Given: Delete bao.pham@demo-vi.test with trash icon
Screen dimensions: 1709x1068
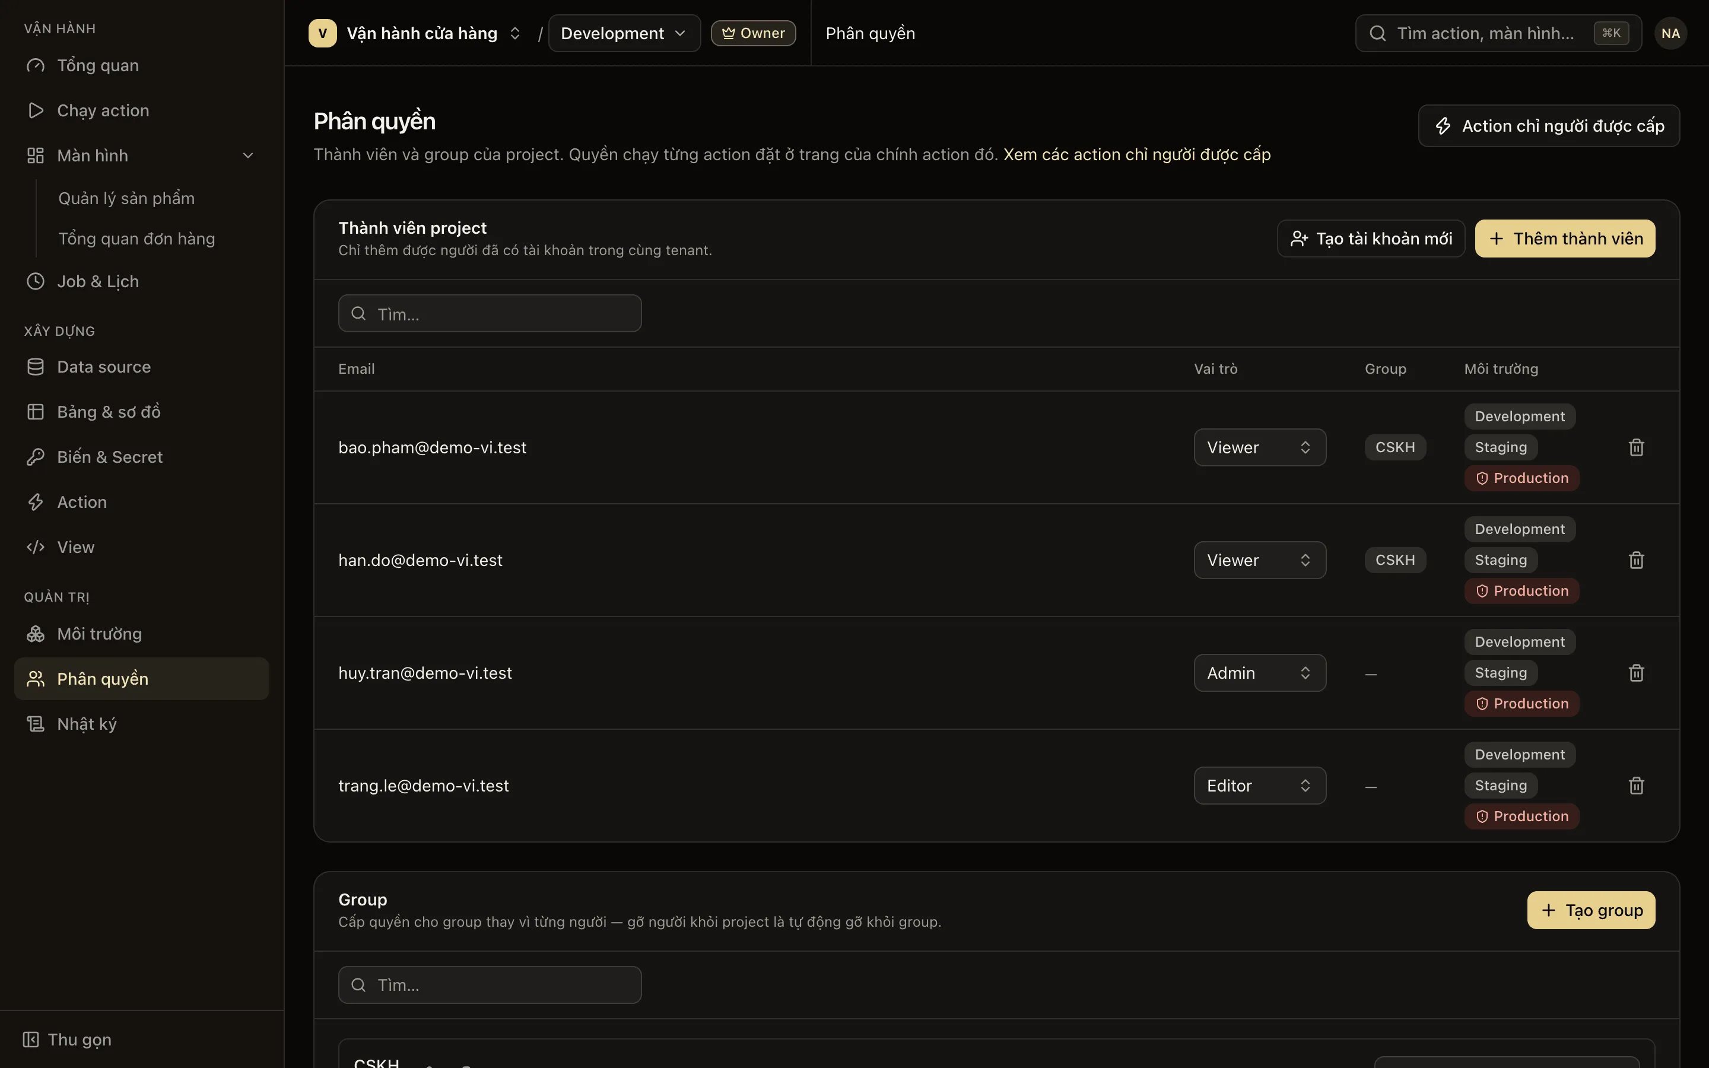Looking at the screenshot, I should click(1636, 447).
